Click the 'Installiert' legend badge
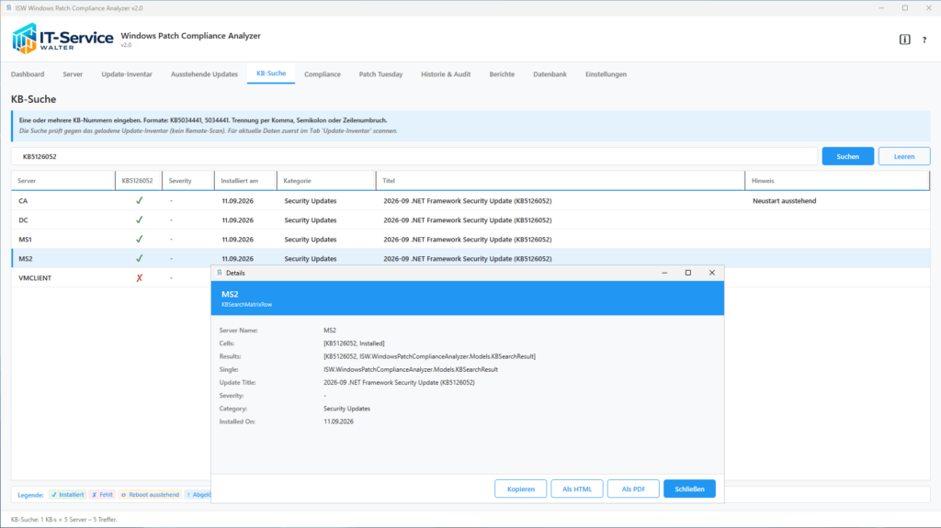The height and width of the screenshot is (528, 941). tap(67, 494)
